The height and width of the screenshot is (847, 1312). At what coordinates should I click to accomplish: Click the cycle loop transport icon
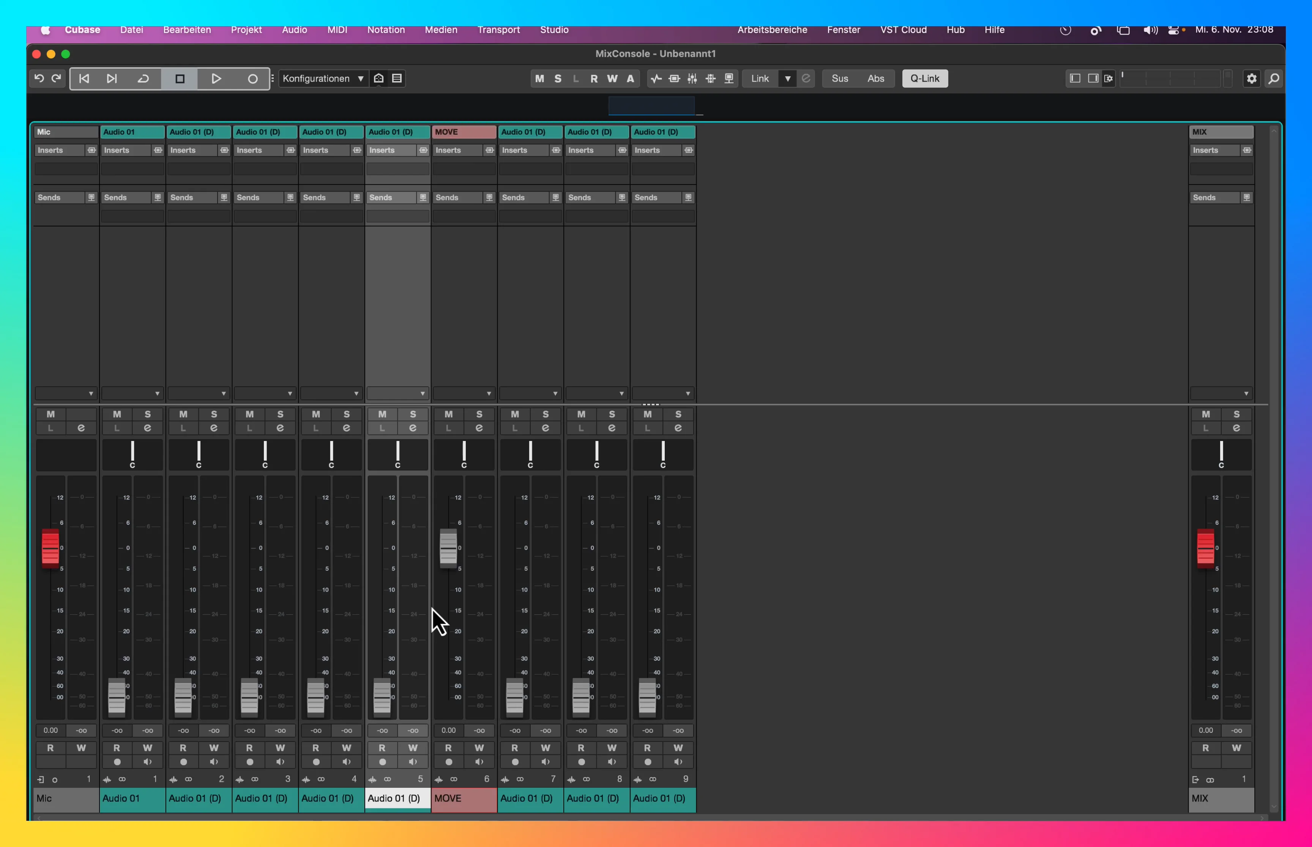[143, 79]
